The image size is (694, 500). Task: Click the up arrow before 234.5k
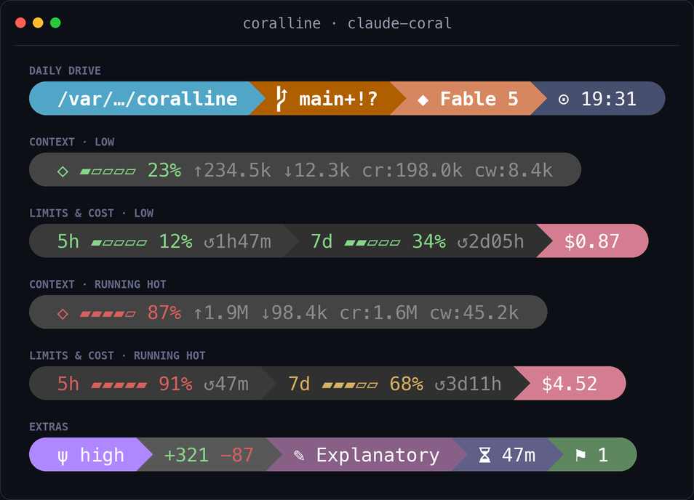(x=198, y=171)
